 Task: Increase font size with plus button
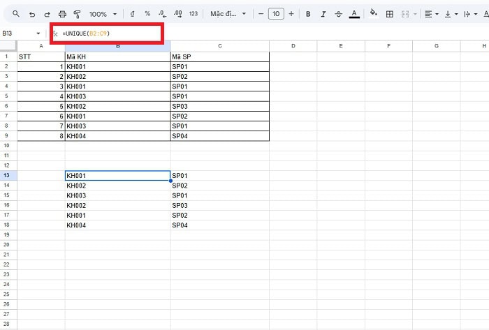[291, 14]
